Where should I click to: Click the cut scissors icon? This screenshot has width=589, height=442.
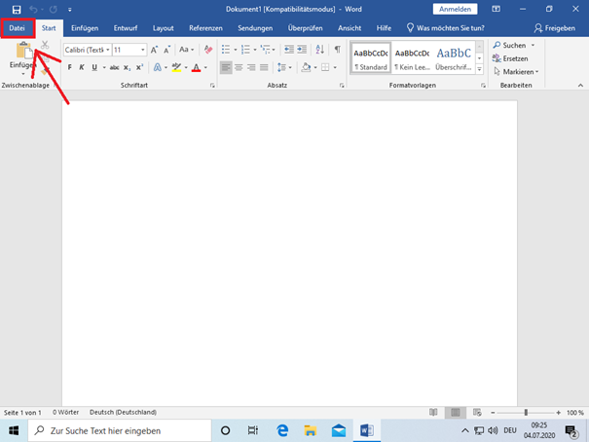45,46
